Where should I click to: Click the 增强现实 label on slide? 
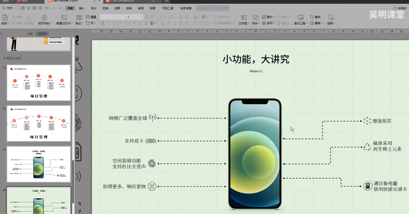[x=382, y=121]
